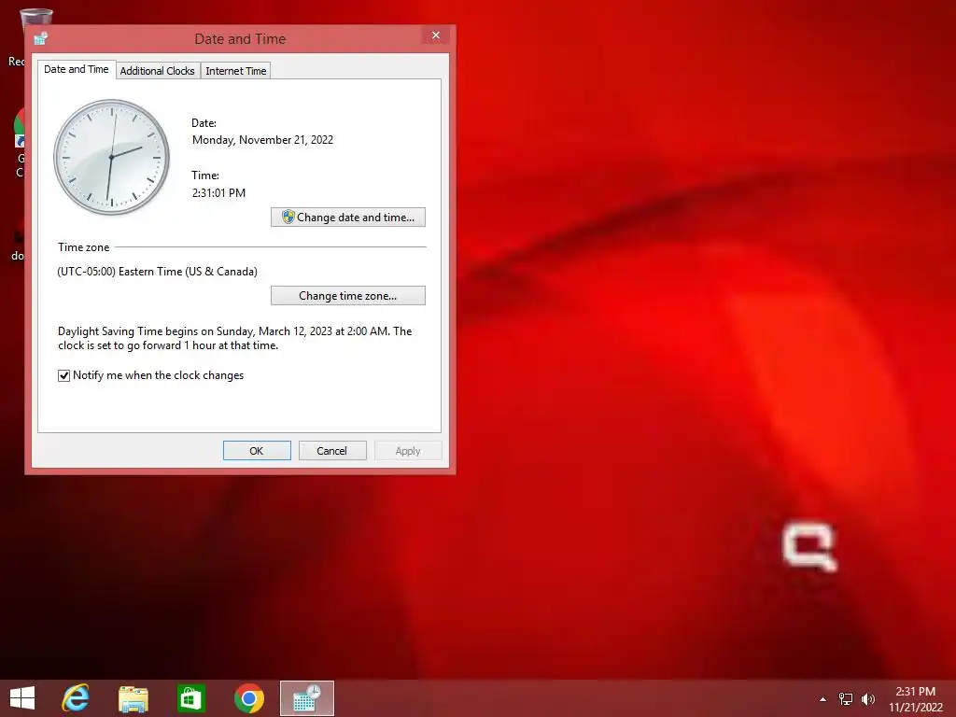Open Windows Store from taskbar
Screen dimensions: 956x717
pyautogui.click(x=190, y=698)
